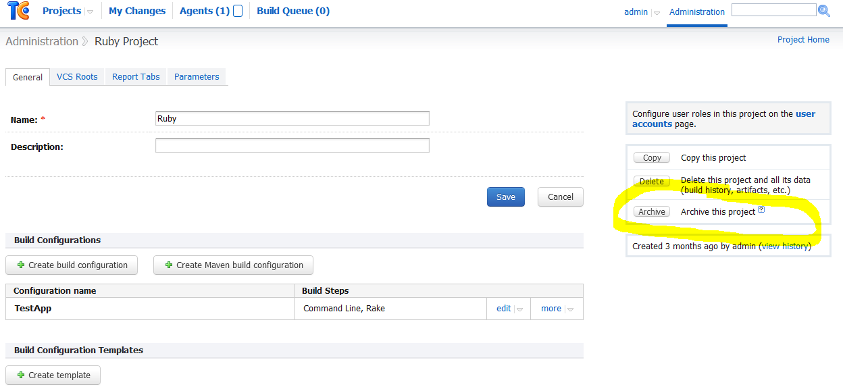Open Archive this project help icon

(x=761, y=210)
